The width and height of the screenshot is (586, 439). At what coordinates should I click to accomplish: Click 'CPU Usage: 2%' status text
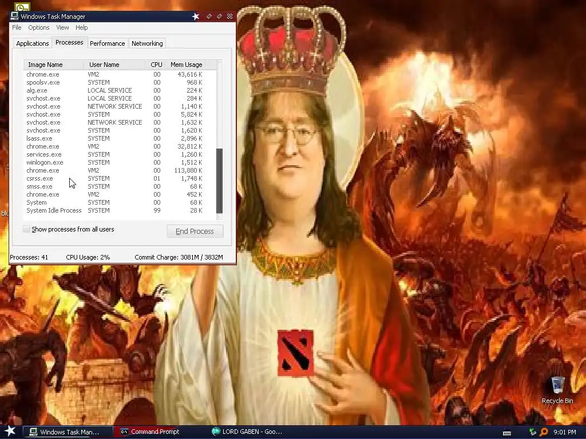[x=88, y=257]
